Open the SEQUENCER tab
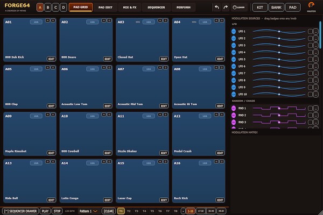This screenshot has width=323, height=215. coord(156,8)
